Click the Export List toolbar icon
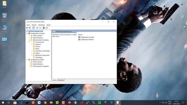 pos(40,28)
